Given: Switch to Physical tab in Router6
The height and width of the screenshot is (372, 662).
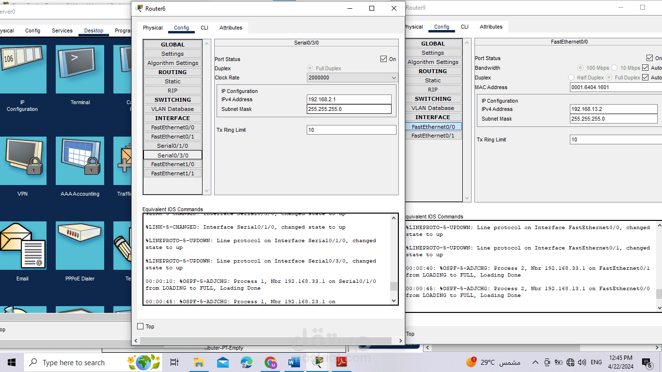Looking at the screenshot, I should click(153, 28).
